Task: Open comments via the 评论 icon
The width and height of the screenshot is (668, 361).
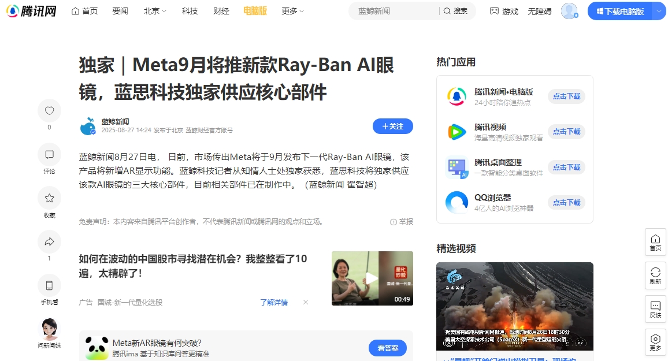Action: click(50, 155)
